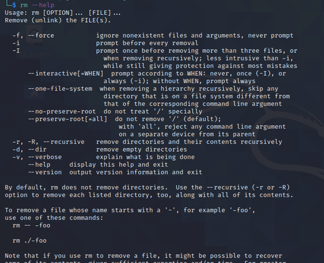Click the '--force' option text
The image size is (324, 263).
(x=41, y=36)
